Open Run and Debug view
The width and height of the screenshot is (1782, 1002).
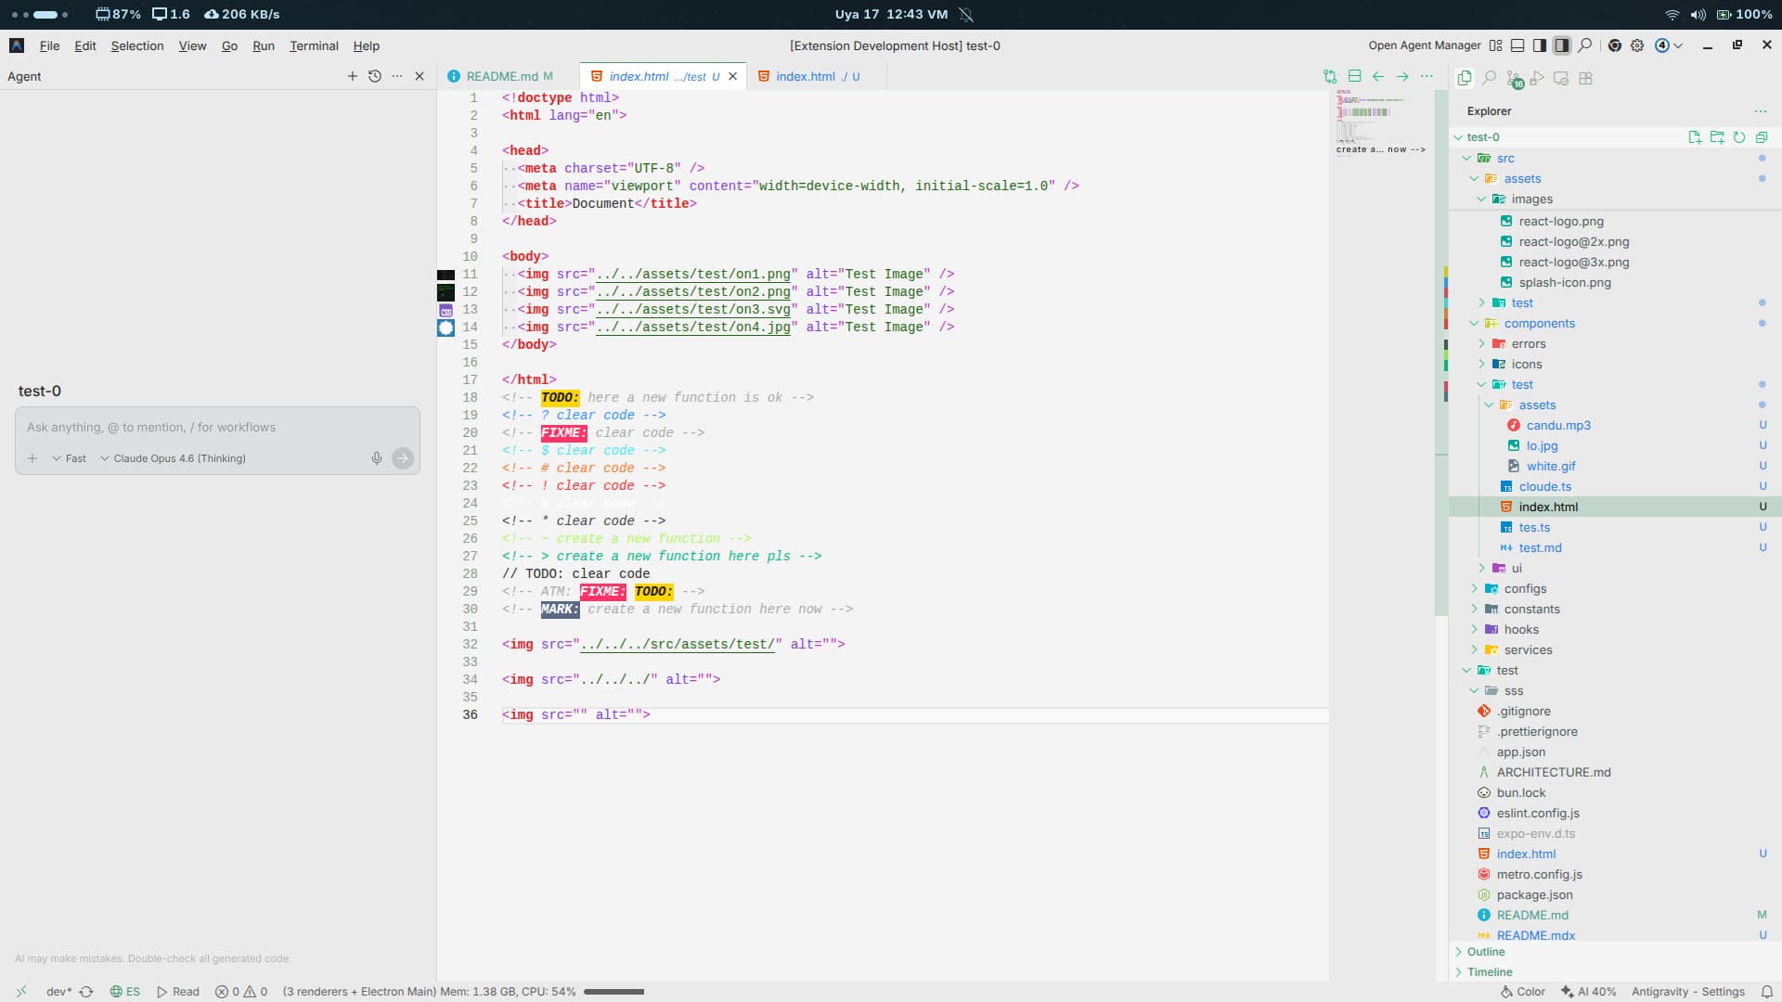point(1538,79)
